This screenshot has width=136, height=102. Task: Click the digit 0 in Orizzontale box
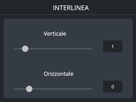113,87
